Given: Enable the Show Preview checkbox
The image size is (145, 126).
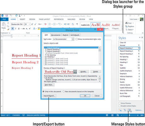Looking at the screenshot, I should pyautogui.click(x=119, y=103).
